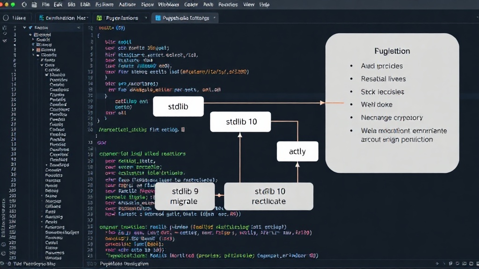Click the collapse arrow at tree header's right
The height and width of the screenshot is (269, 479).
click(79, 28)
